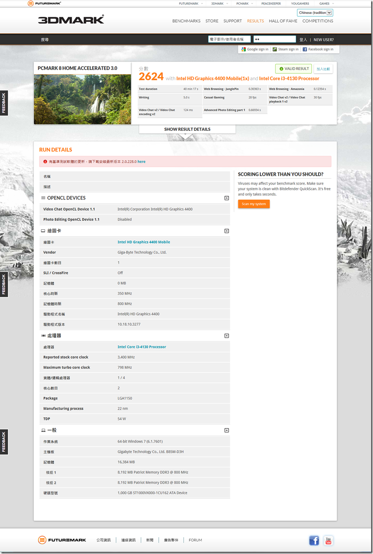Viewport: 373px width, 554px height.
Task: Open the YouTube icon in footer
Action: coord(328,540)
